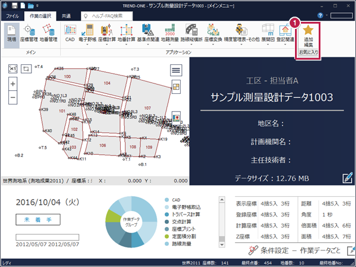
Task: Select 交点計算 in the legend
Action: [x=181, y=222]
